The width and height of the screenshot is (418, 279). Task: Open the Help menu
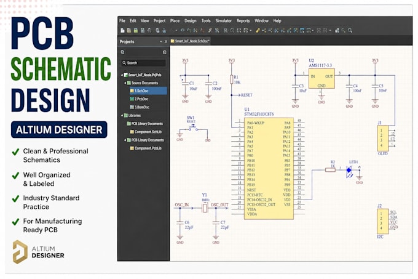(277, 21)
